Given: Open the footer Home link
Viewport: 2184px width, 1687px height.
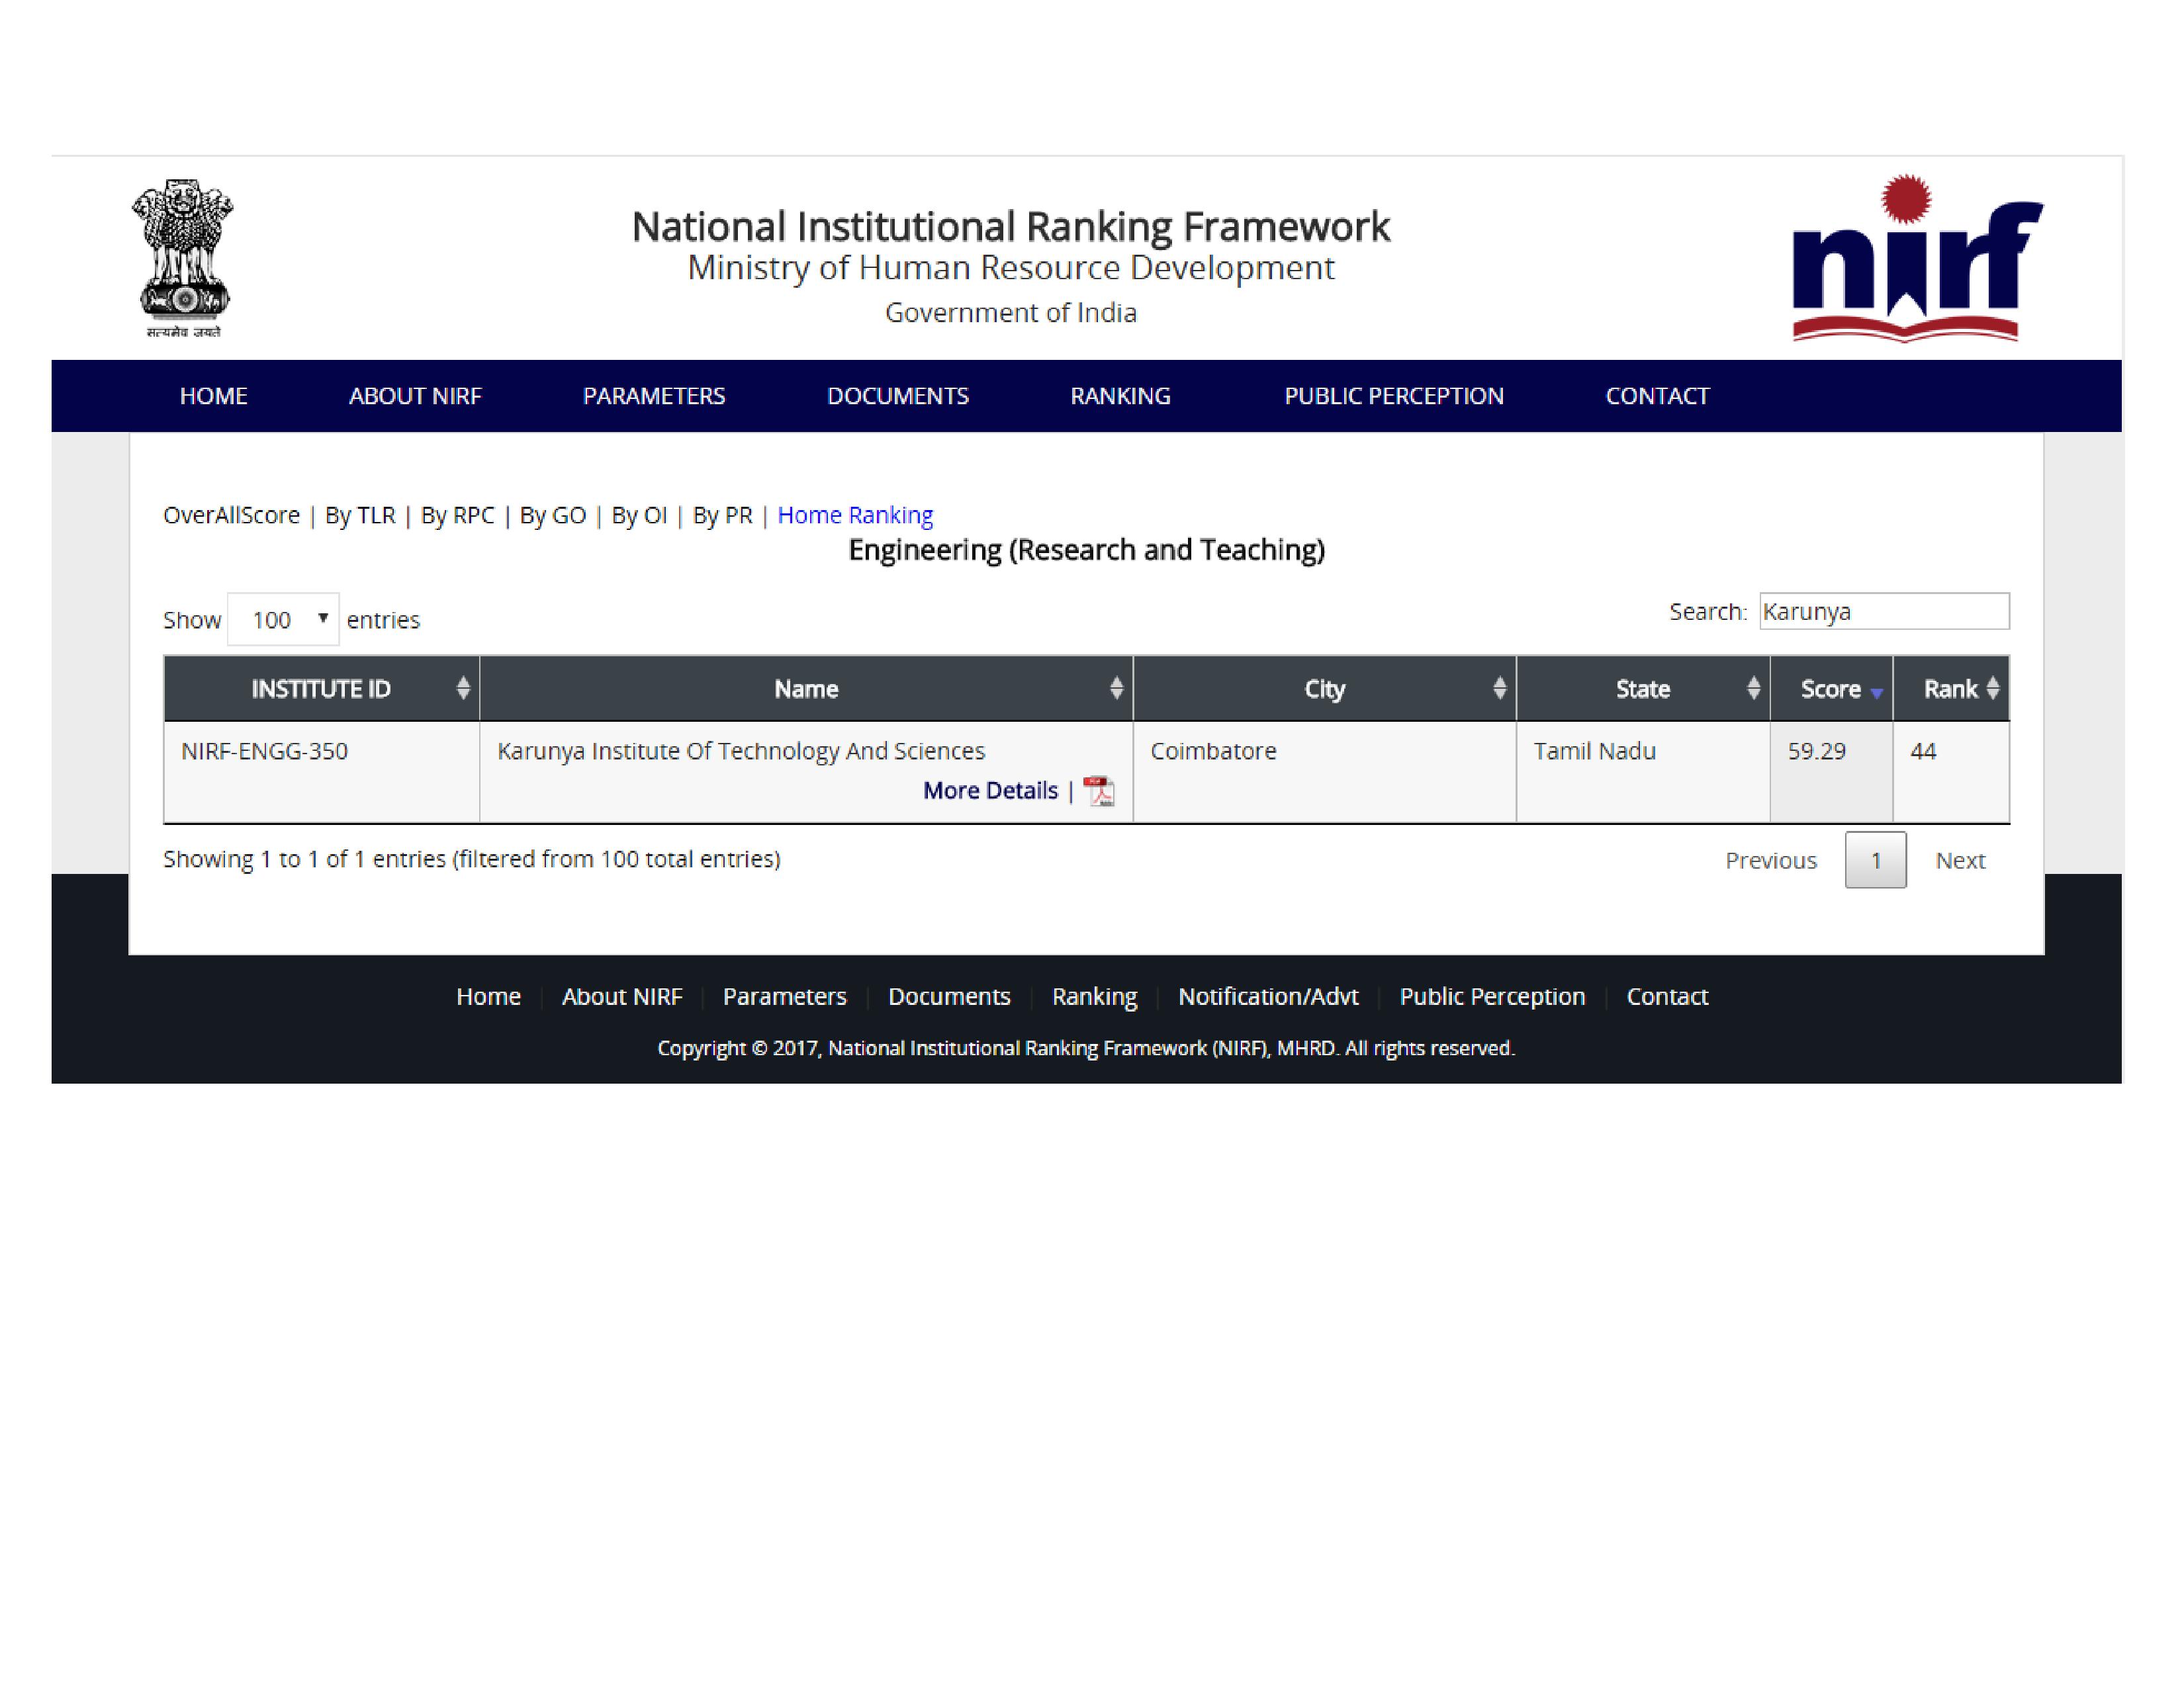Looking at the screenshot, I should 488,996.
